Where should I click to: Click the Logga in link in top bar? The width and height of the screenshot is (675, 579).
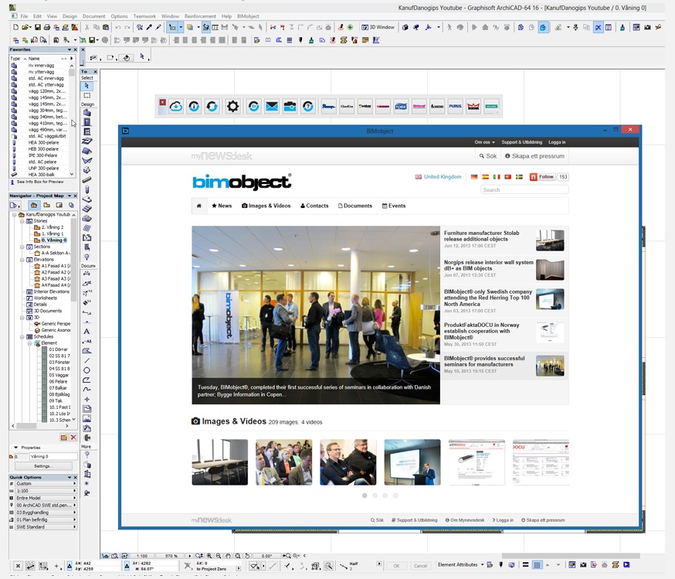(x=557, y=142)
